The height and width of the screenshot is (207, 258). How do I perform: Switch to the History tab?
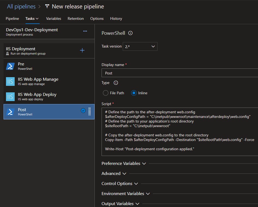pos(116,18)
